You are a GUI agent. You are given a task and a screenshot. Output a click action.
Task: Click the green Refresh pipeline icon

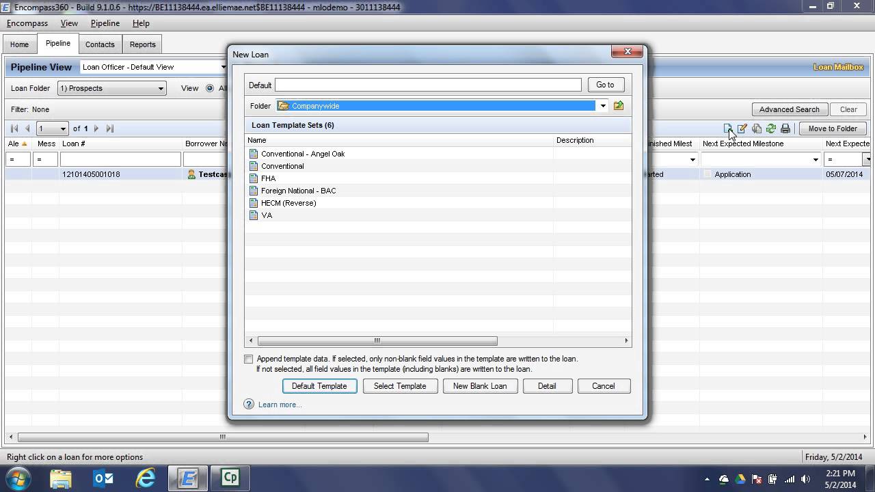(x=771, y=128)
